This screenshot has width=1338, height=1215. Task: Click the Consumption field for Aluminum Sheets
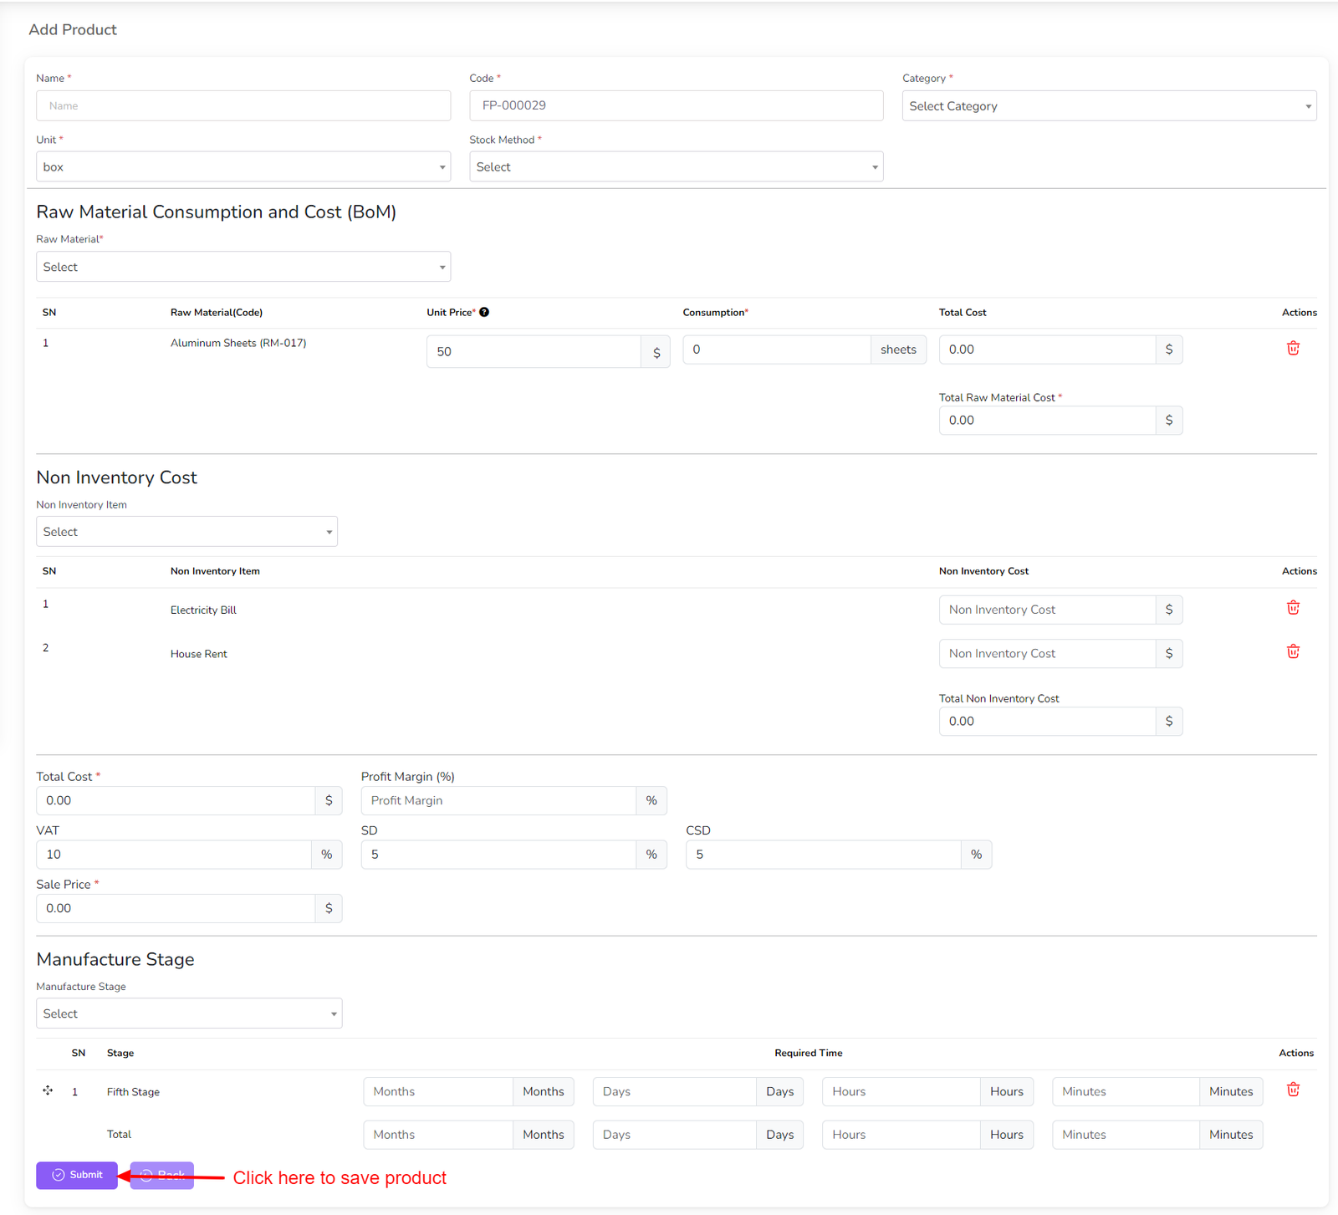coord(776,350)
